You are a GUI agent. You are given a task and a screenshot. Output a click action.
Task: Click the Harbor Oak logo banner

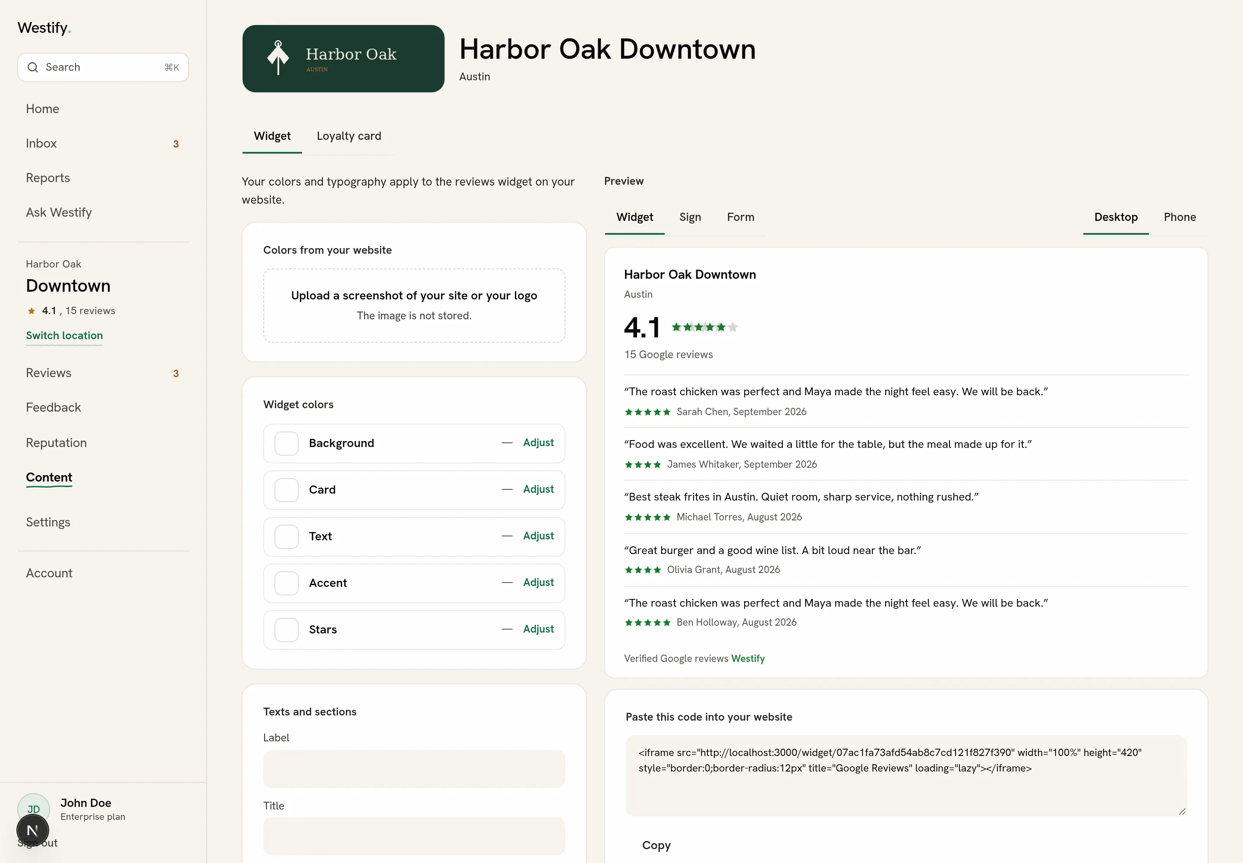click(344, 58)
